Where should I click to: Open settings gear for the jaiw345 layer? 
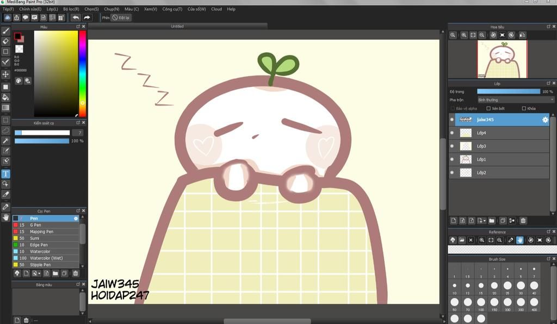point(545,120)
